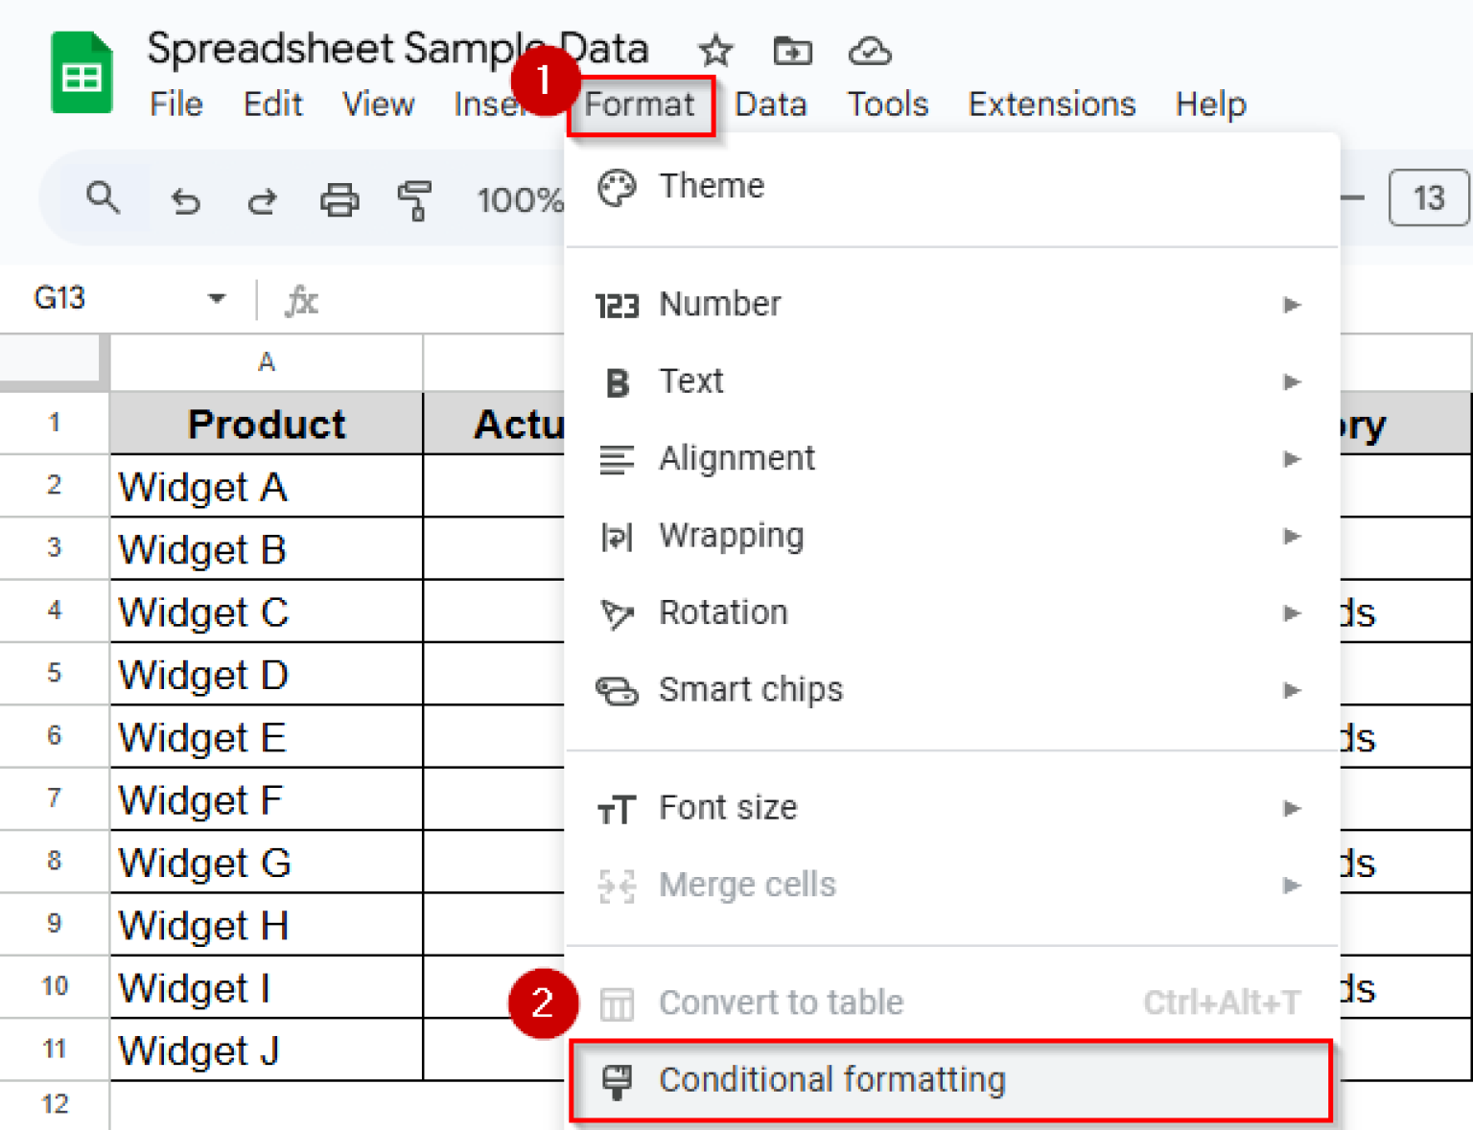The width and height of the screenshot is (1473, 1130).
Task: Open the Data menu
Action: click(x=770, y=104)
